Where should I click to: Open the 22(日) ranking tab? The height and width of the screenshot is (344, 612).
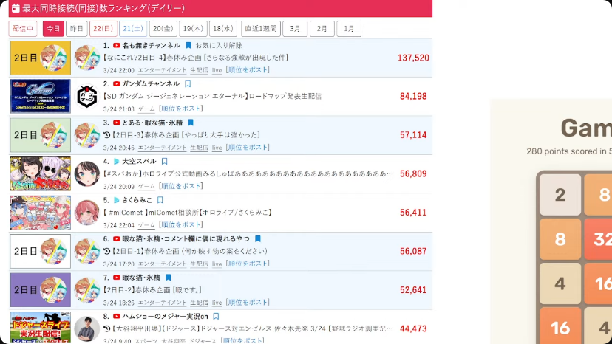click(x=103, y=29)
